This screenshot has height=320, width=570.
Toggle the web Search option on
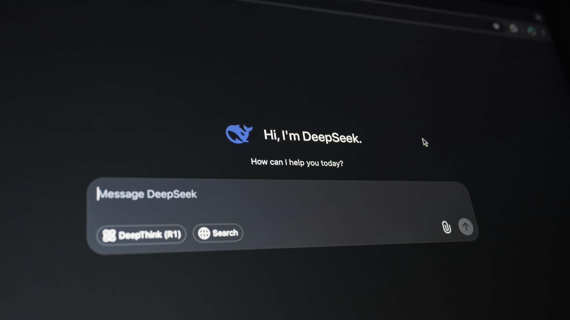tap(218, 233)
